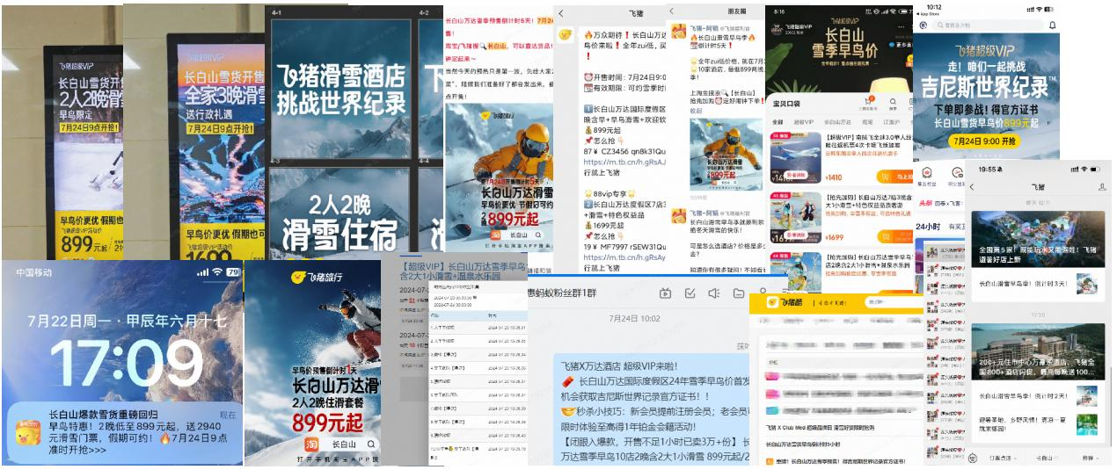This screenshot has height=470, width=1117.
Task: Tap the profile icon in the 19:55 飞猪 chat header
Action: pyautogui.click(x=1102, y=187)
